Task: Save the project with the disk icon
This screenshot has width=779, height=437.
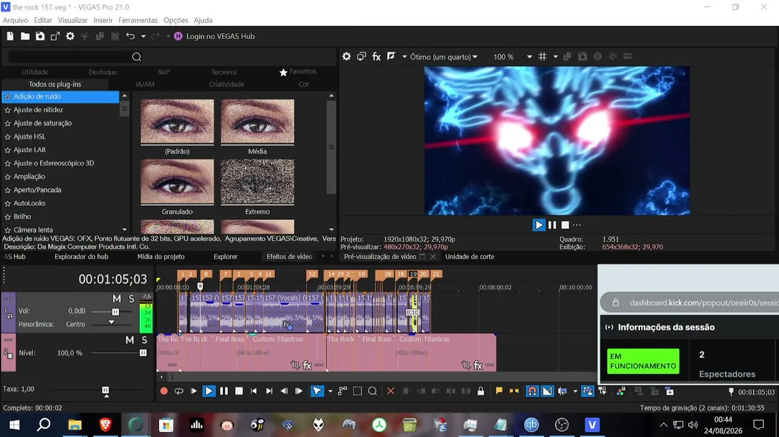Action: click(40, 36)
